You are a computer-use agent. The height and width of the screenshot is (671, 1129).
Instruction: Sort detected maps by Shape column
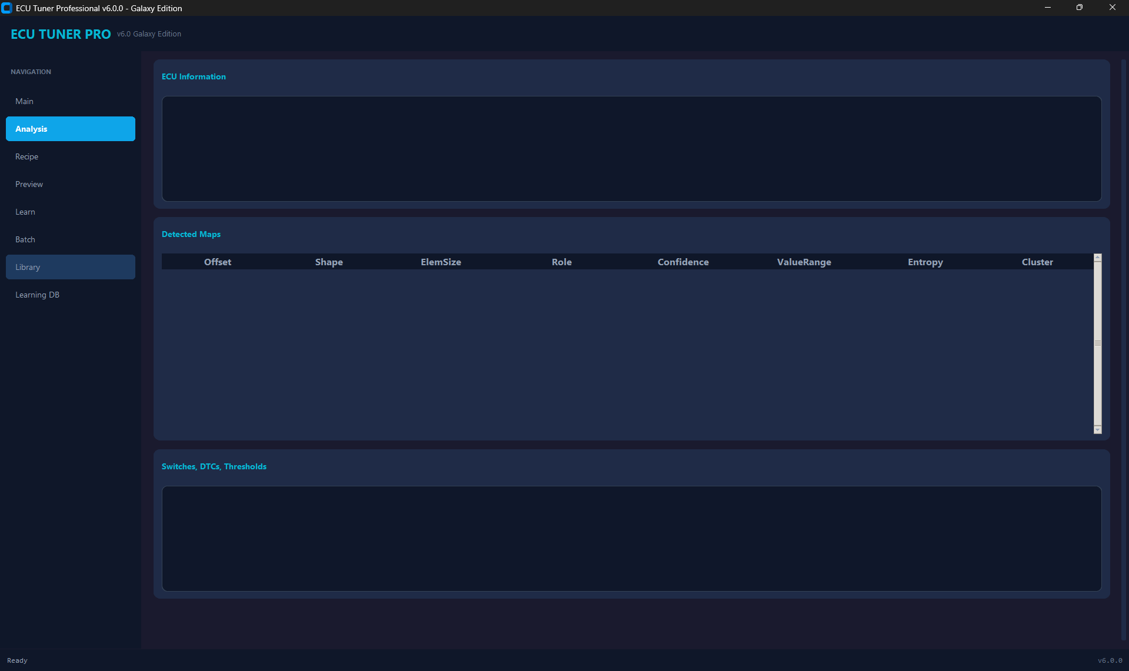pyautogui.click(x=328, y=262)
